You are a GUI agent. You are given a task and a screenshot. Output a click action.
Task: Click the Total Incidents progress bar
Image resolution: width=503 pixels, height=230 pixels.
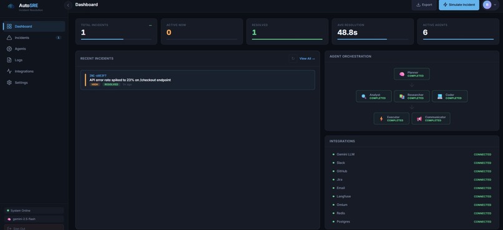click(116, 39)
